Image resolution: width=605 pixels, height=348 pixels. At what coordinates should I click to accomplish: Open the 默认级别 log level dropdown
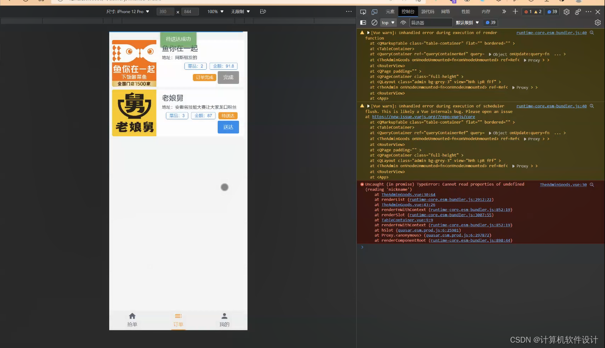(467, 22)
